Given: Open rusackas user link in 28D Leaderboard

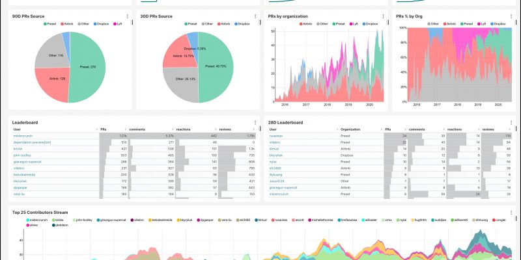Looking at the screenshot, I should (x=275, y=135).
